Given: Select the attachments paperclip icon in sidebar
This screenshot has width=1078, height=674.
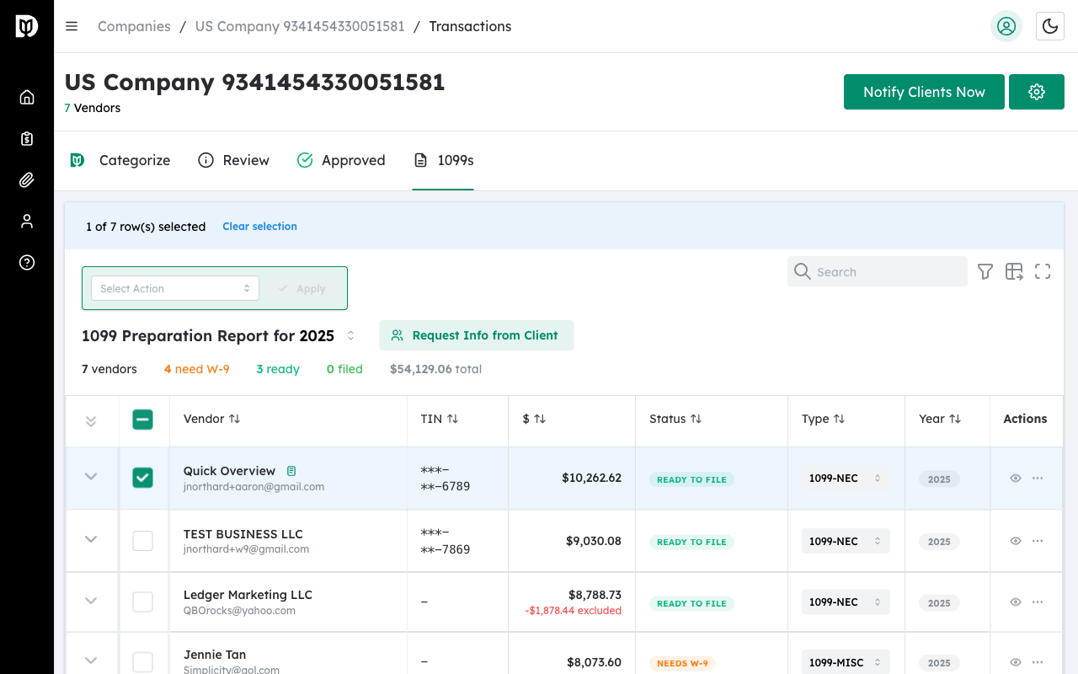Looking at the screenshot, I should pos(26,179).
